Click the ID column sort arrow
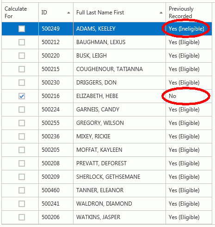The image size is (215, 227). [68, 13]
